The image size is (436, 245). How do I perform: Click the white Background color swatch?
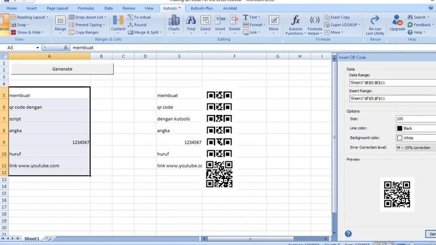pos(400,137)
